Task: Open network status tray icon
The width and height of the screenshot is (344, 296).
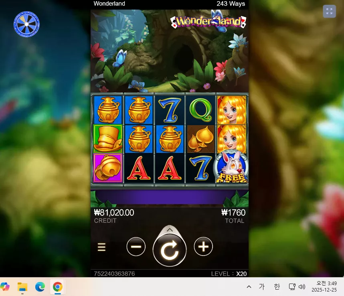Action: 292,286
